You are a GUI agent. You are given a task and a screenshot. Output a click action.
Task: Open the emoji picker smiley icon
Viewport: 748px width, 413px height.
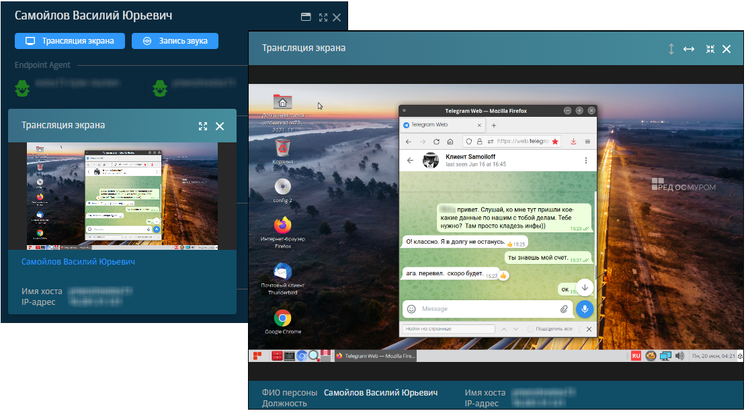[x=411, y=309]
